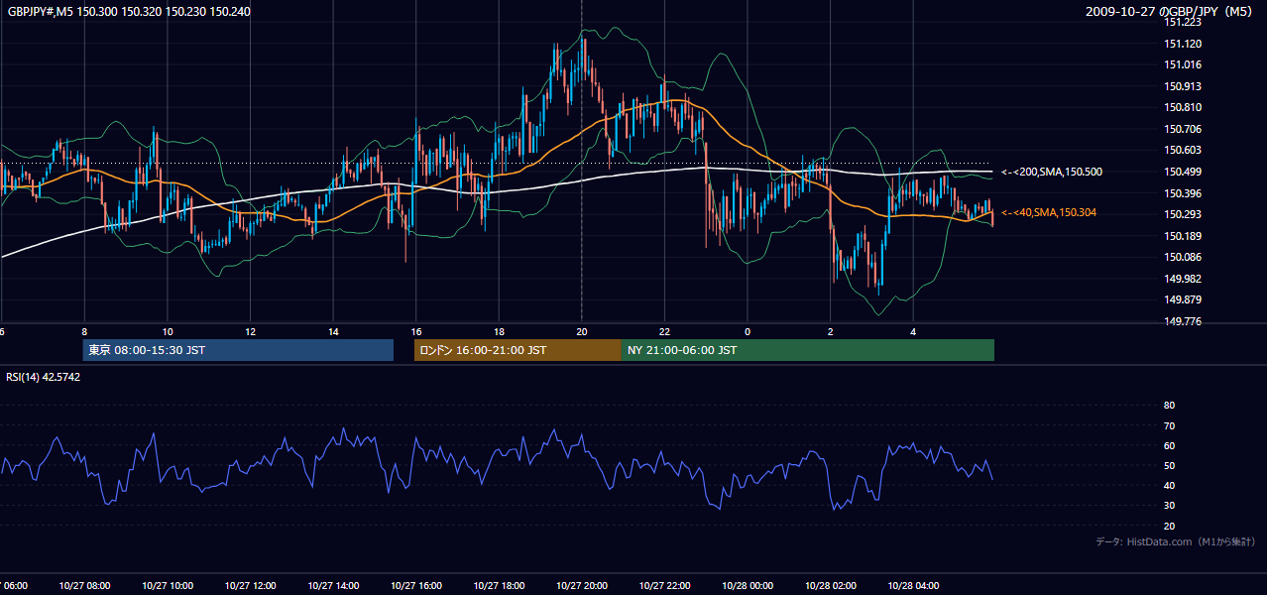Click RSI scale value 50

[1169, 466]
